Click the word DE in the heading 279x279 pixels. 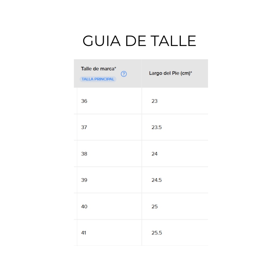136,41
